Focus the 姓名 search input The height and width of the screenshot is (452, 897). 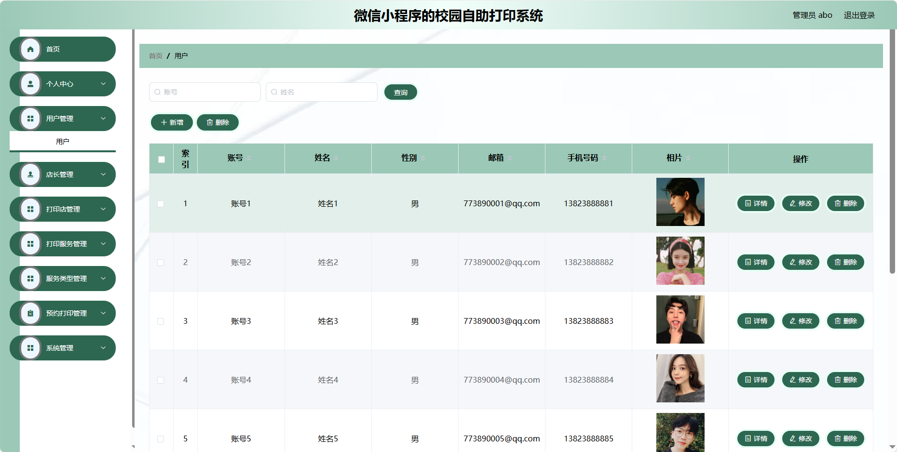click(322, 92)
